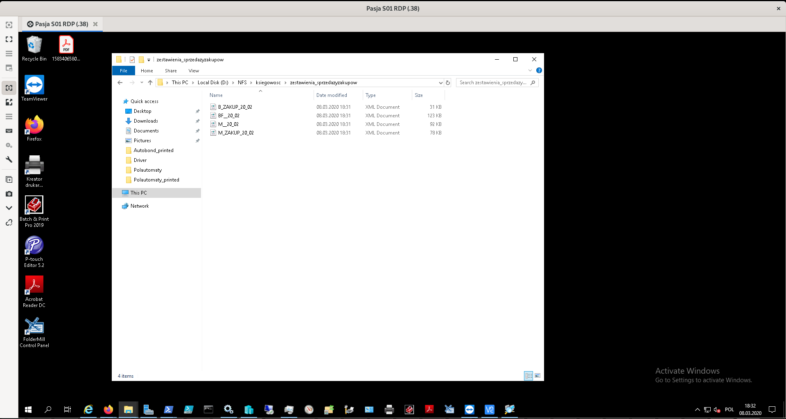Expand the address bar history dropdown

440,83
